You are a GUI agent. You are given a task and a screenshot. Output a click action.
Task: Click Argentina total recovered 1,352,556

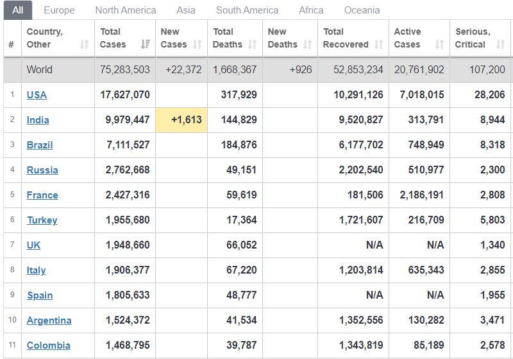pyautogui.click(x=361, y=320)
